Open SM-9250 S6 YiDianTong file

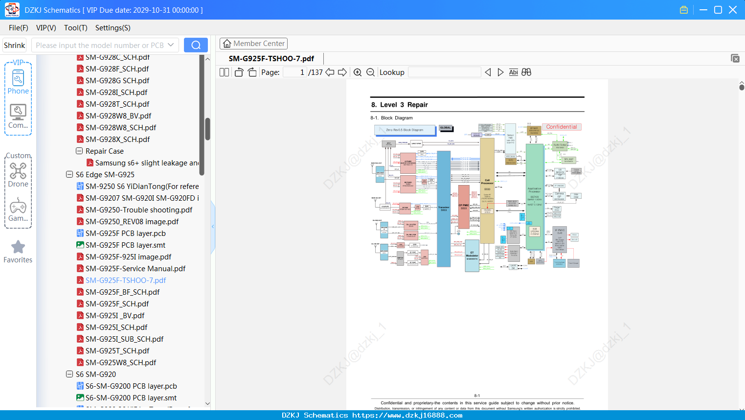[137, 187]
